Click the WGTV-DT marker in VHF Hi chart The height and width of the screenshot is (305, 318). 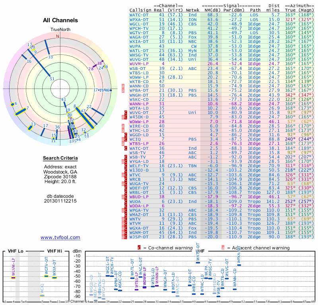click(47, 276)
